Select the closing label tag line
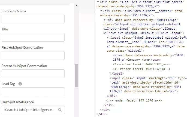The image size is (187, 117). click(117, 73)
